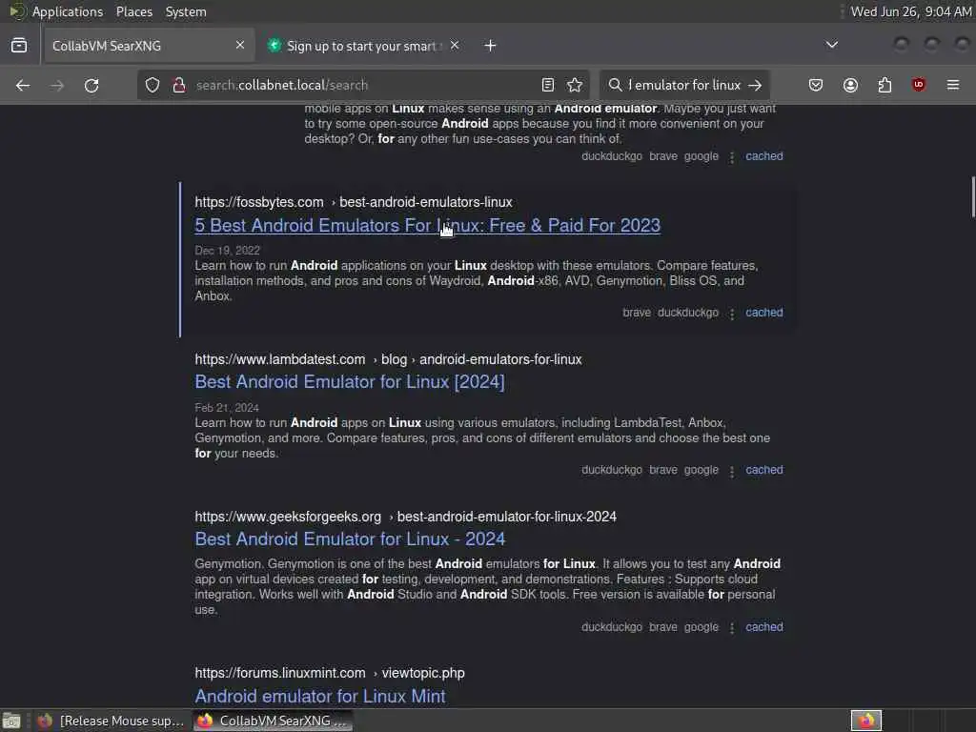Open Best Android Emulator for Linux - 2024

[x=350, y=539]
